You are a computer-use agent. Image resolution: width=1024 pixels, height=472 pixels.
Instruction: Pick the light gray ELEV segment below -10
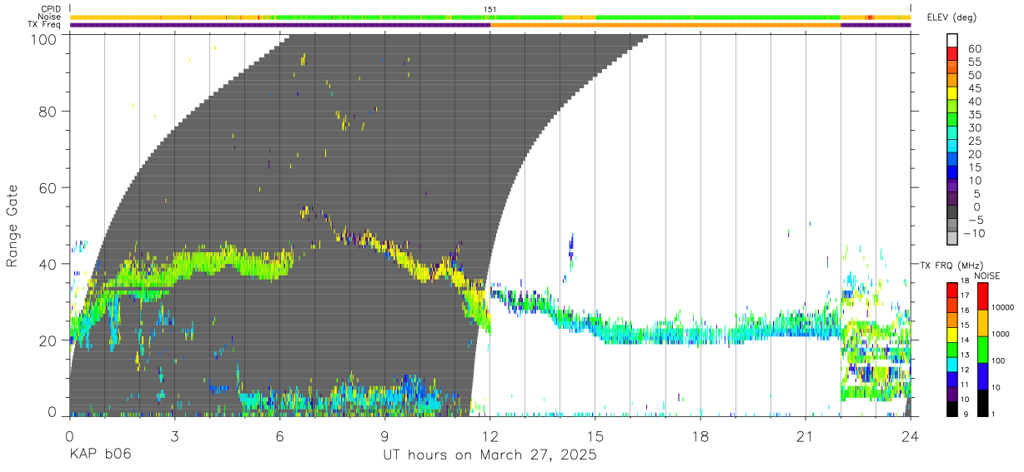pyautogui.click(x=953, y=239)
